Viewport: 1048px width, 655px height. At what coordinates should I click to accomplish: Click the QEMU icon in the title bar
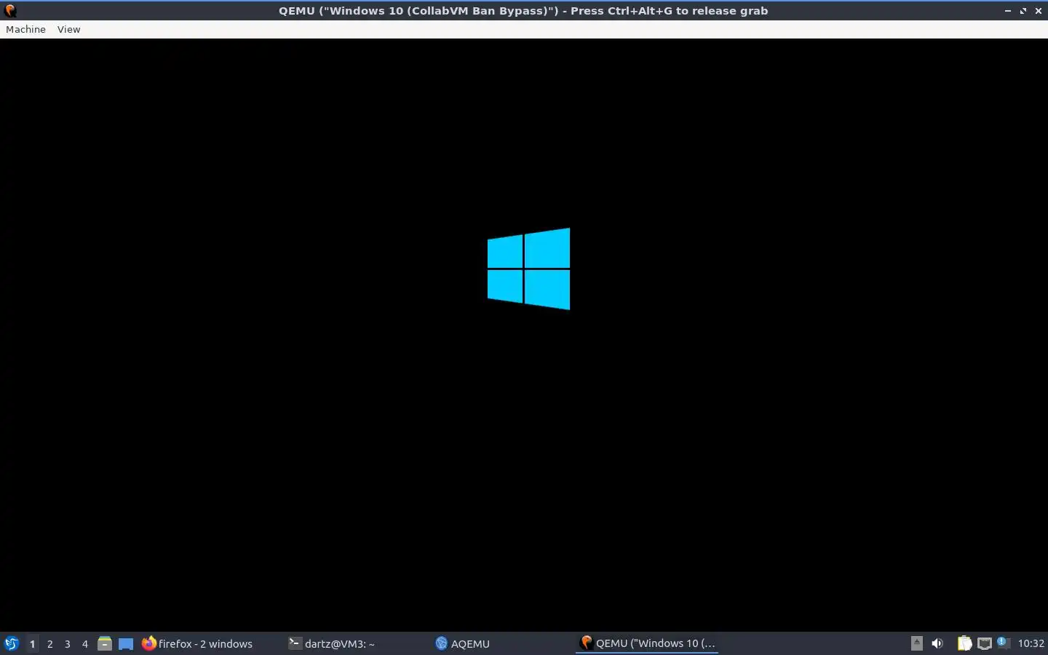[10, 11]
